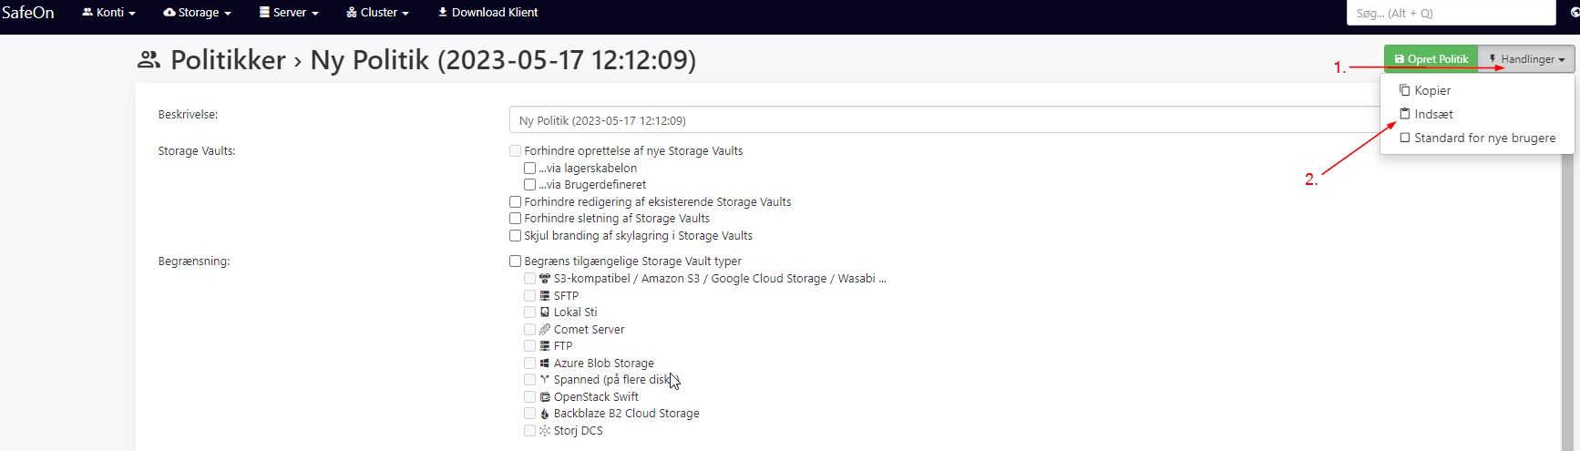Screen dimensions: 1580x451
Task: Toggle Skjul branding af skylagring checkbox
Action: click(516, 236)
